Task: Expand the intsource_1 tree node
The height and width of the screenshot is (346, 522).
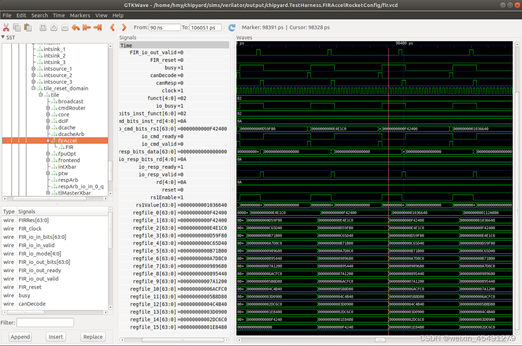Action: 33,69
